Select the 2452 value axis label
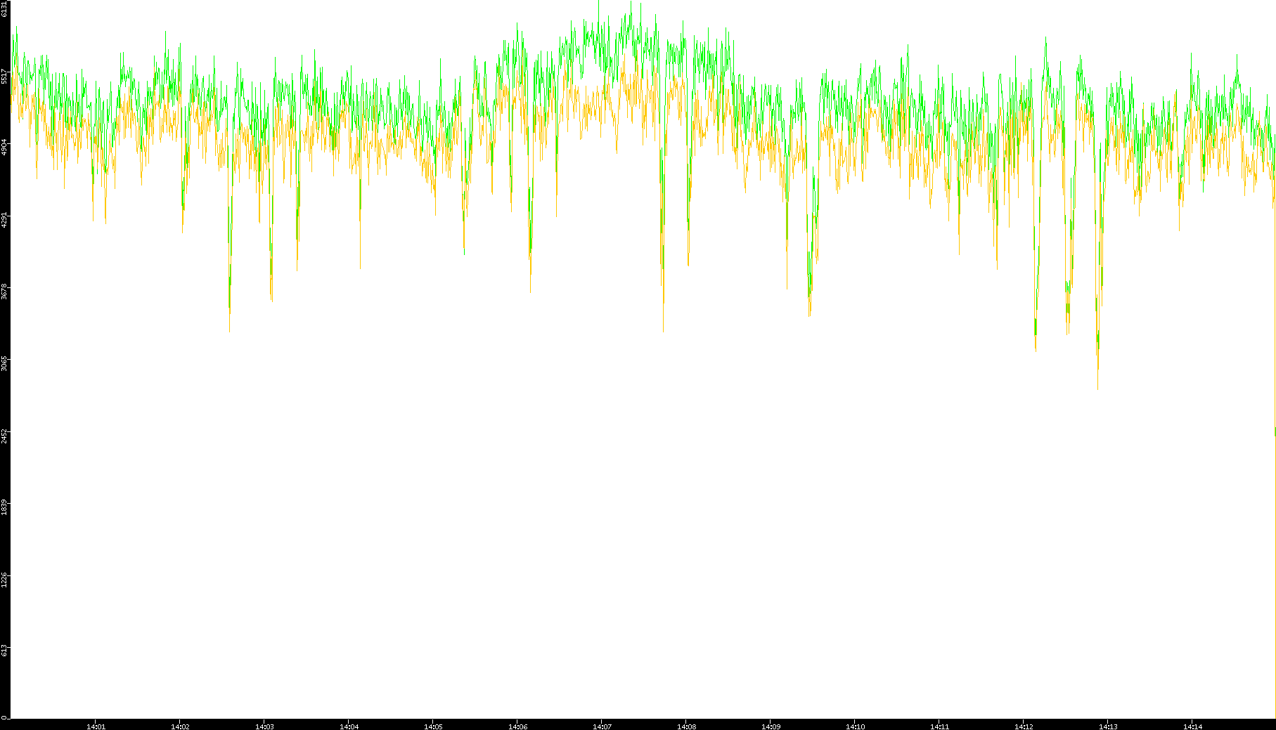This screenshot has height=730, width=1276. click(5, 435)
